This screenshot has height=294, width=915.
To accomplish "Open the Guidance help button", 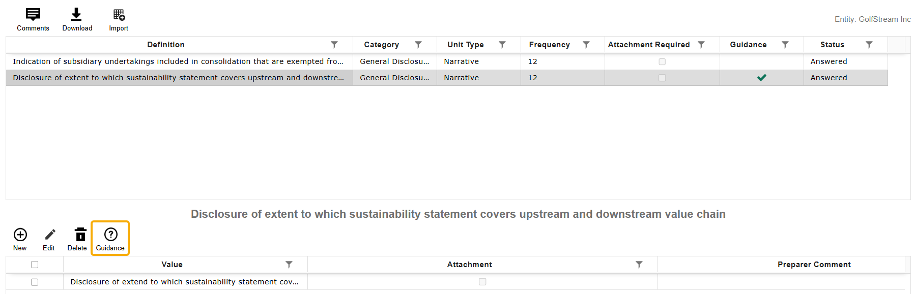I will pos(110,238).
